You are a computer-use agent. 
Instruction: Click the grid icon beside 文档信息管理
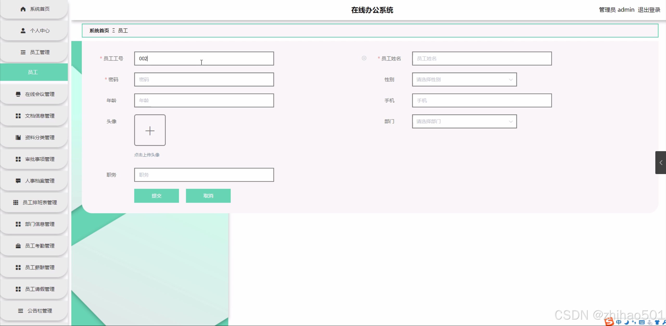18,116
